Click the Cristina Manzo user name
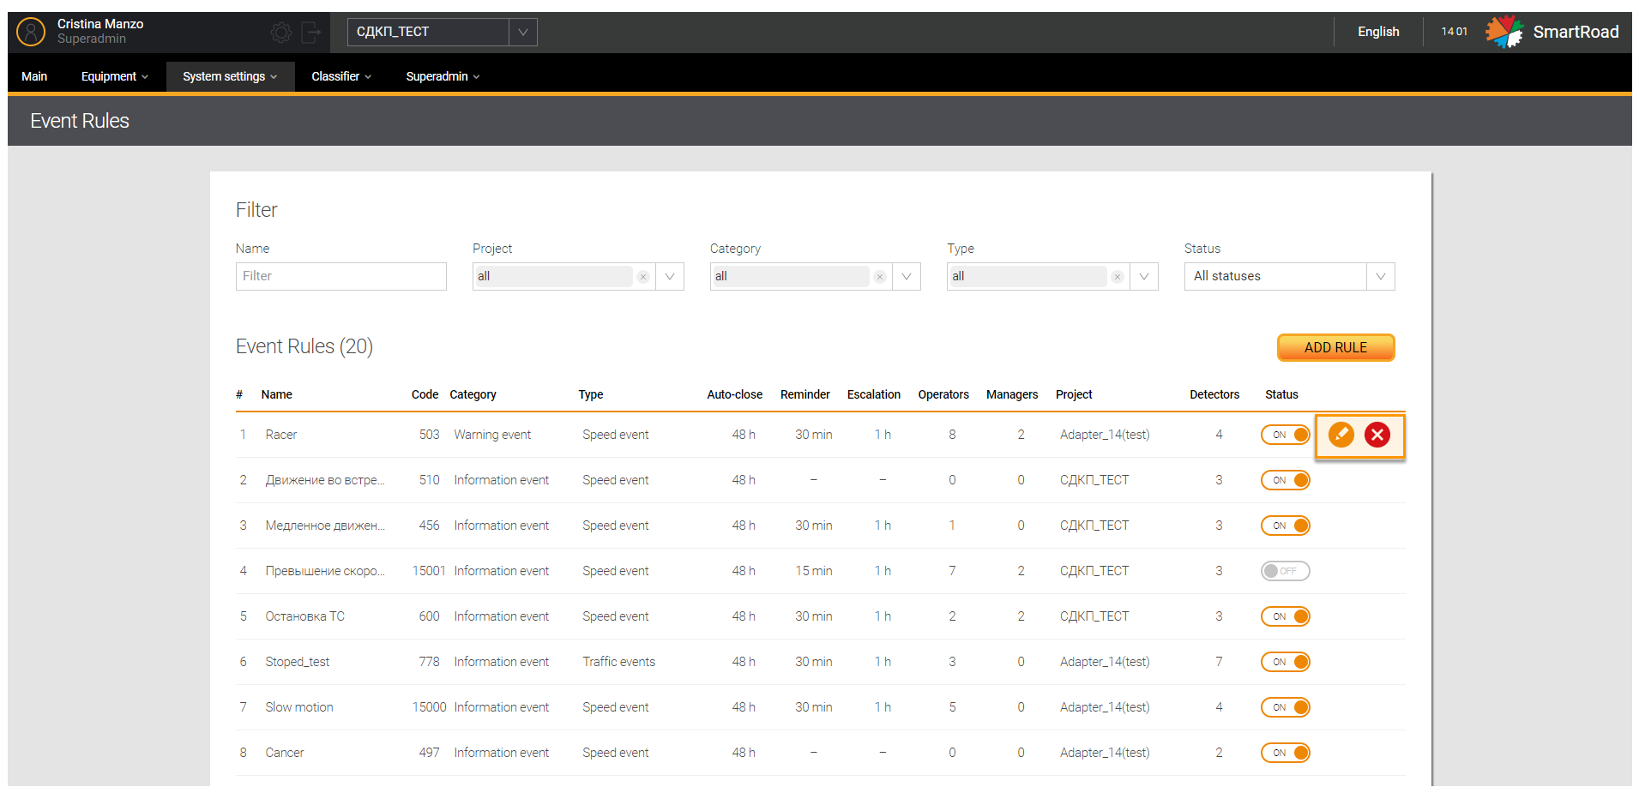 coord(100,24)
